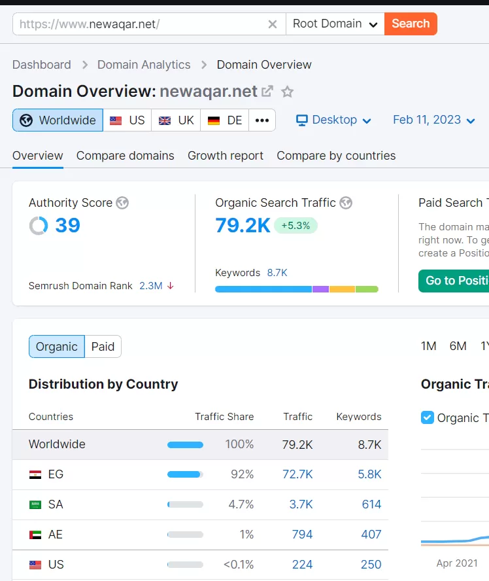Click the Traffic column header

tap(298, 417)
